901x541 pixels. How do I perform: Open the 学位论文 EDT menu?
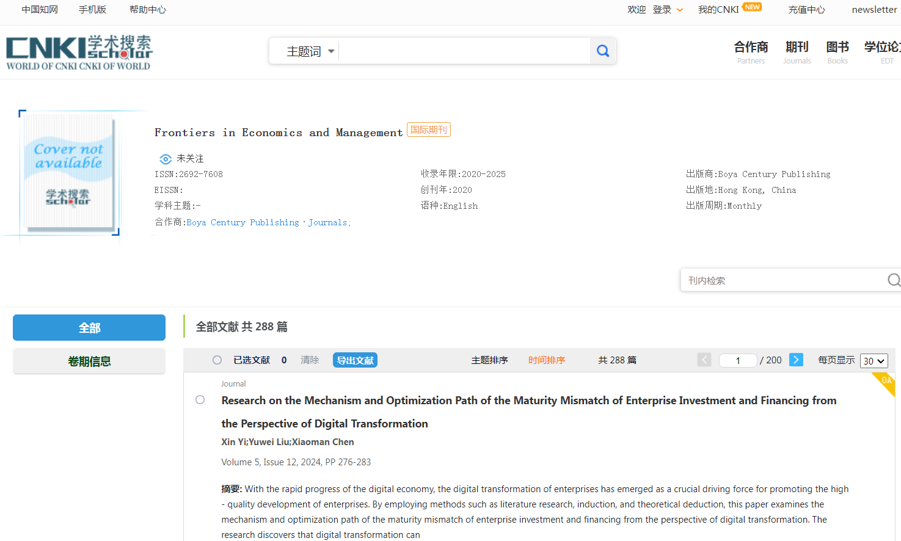point(883,52)
